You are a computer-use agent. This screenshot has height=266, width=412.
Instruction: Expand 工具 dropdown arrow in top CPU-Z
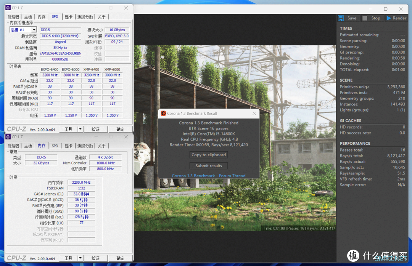coord(80,129)
